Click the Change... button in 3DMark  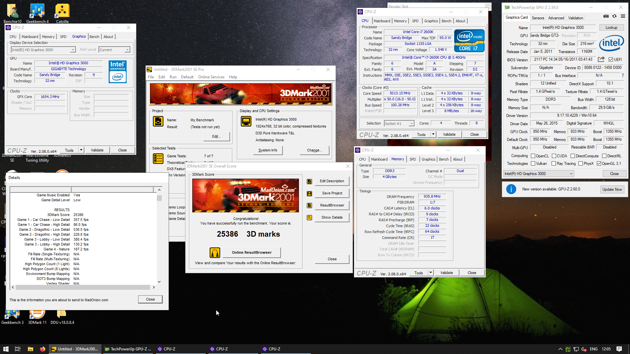(x=314, y=150)
